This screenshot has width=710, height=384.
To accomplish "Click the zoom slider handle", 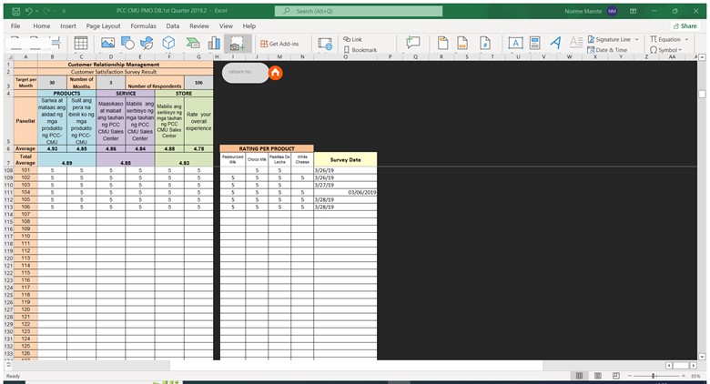I will (x=654, y=376).
